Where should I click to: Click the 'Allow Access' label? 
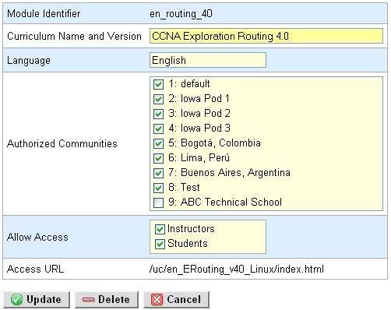pyautogui.click(x=37, y=237)
